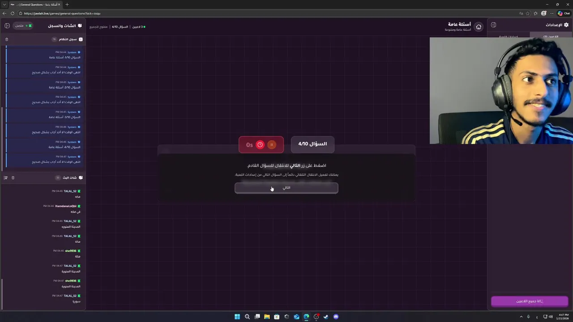Image resolution: width=573 pixels, height=322 pixels.
Task: Open File Explorer from taskbar
Action: [x=267, y=317]
